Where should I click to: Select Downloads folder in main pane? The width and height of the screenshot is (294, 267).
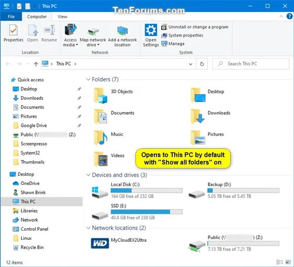point(210,117)
